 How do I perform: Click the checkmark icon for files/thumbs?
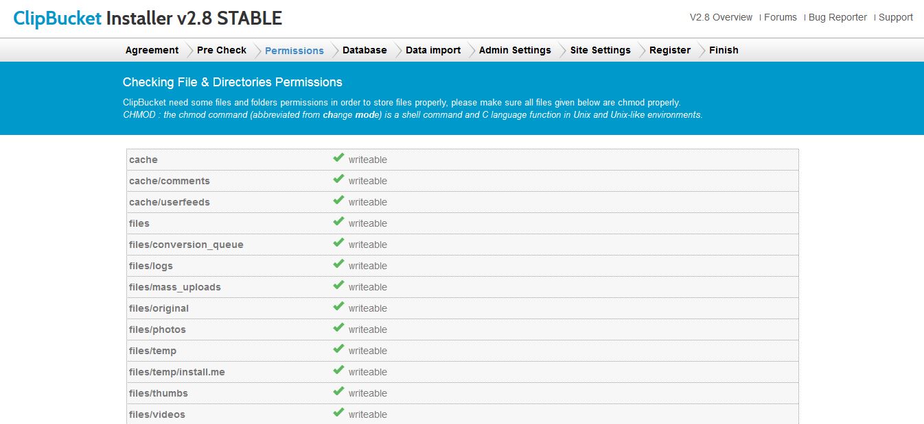pos(338,392)
